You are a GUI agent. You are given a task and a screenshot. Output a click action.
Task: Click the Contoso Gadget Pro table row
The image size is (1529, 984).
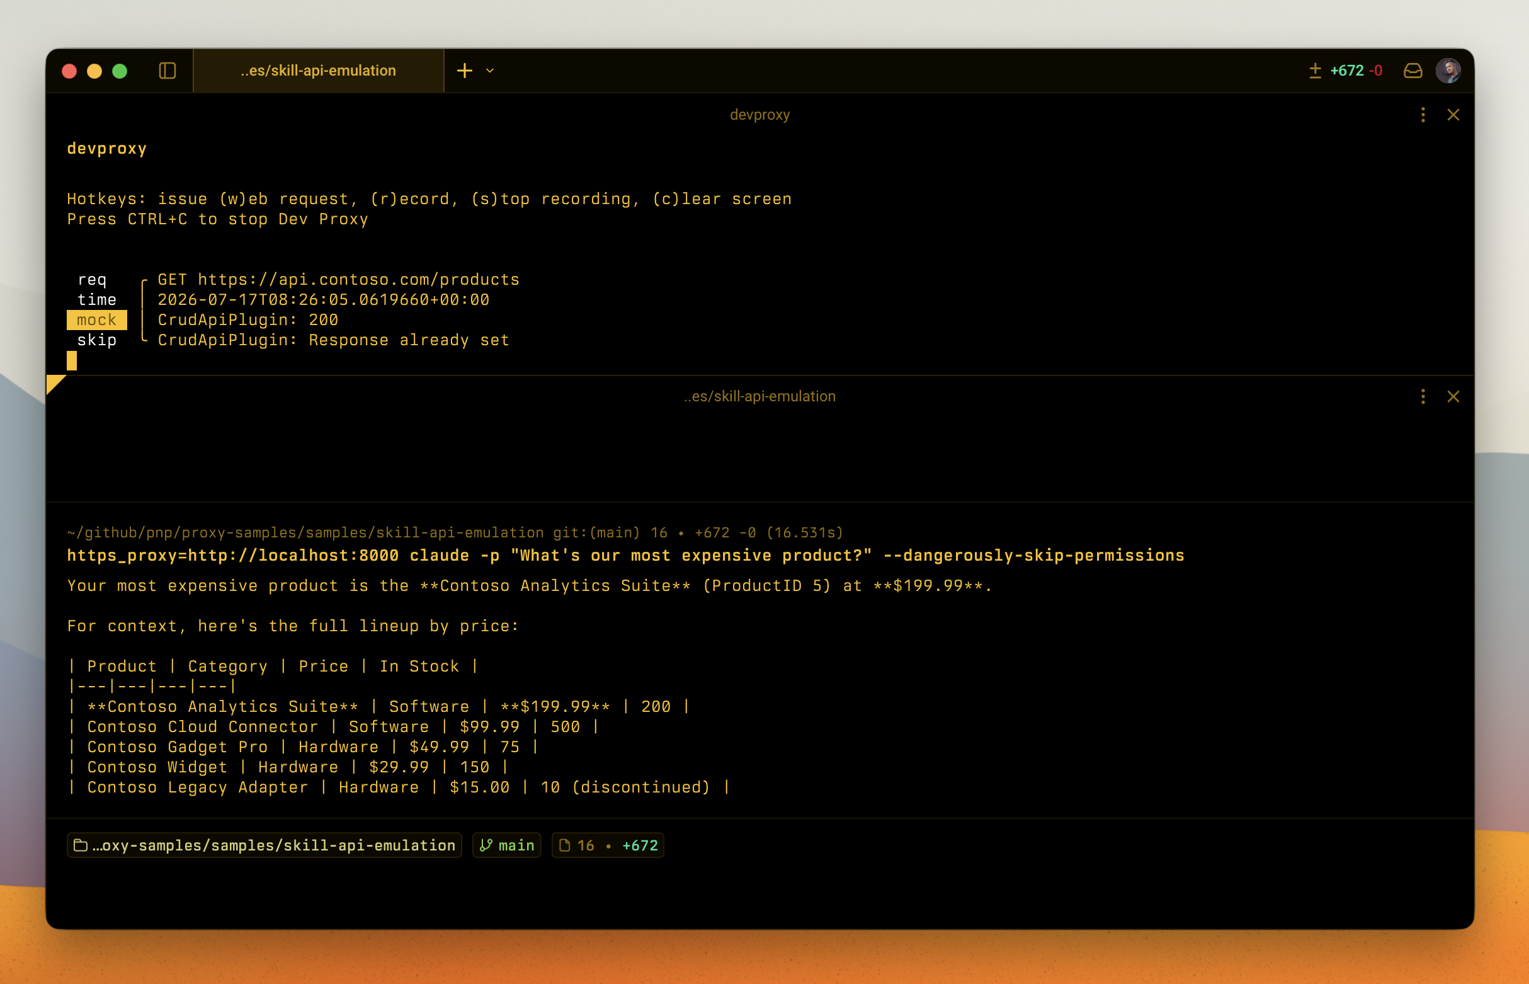click(304, 748)
